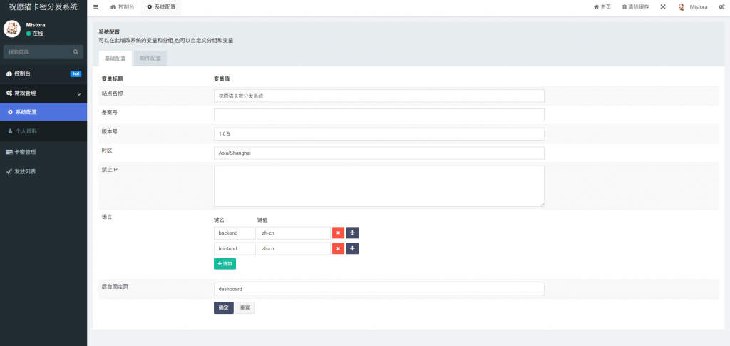Open 发放列表 in the sidebar

[x=43, y=171]
